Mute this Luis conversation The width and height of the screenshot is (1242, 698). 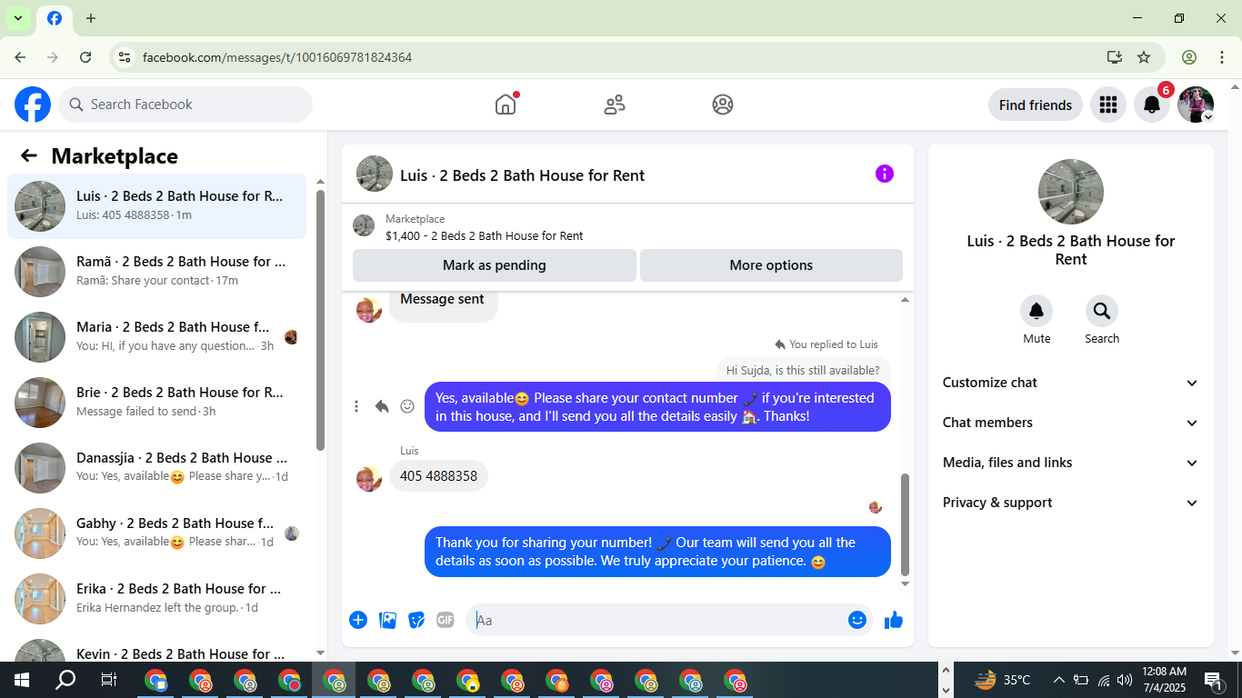point(1037,312)
